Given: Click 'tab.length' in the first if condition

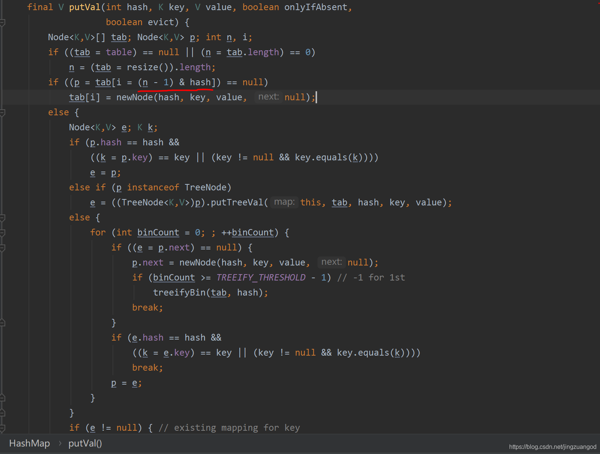Looking at the screenshot, I should tap(253, 52).
